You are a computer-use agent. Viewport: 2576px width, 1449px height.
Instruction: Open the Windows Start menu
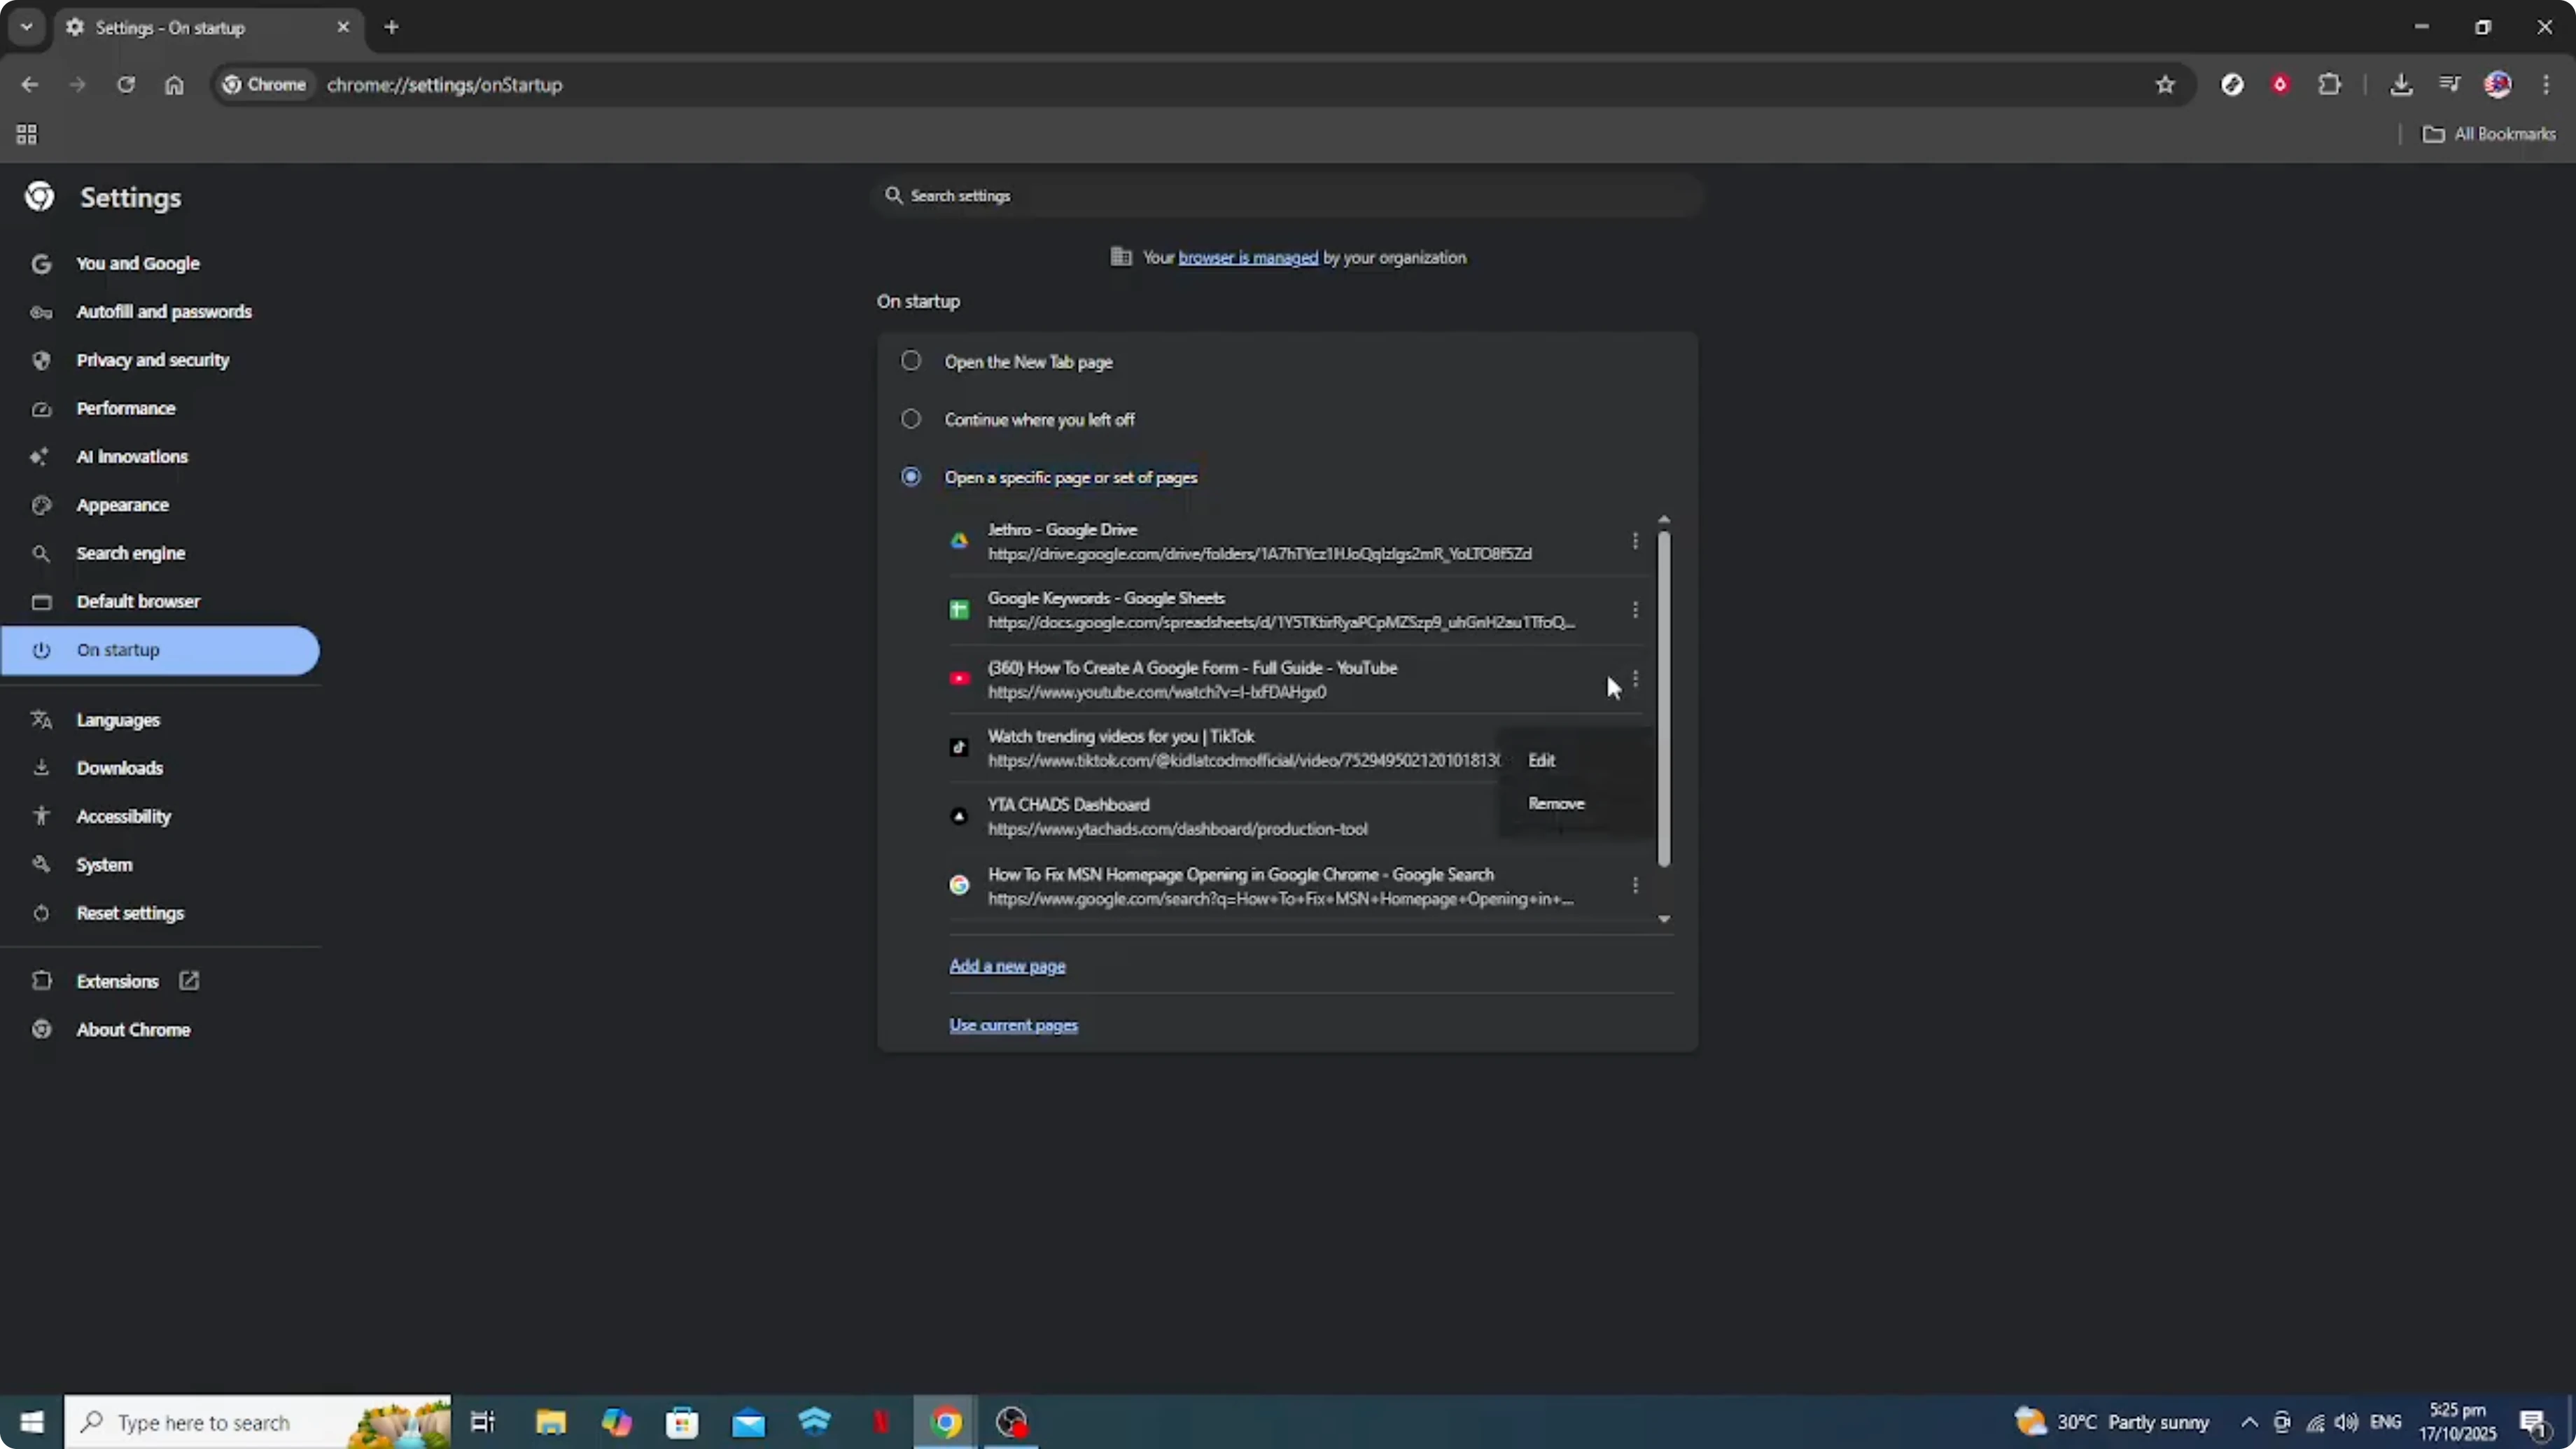32,1422
